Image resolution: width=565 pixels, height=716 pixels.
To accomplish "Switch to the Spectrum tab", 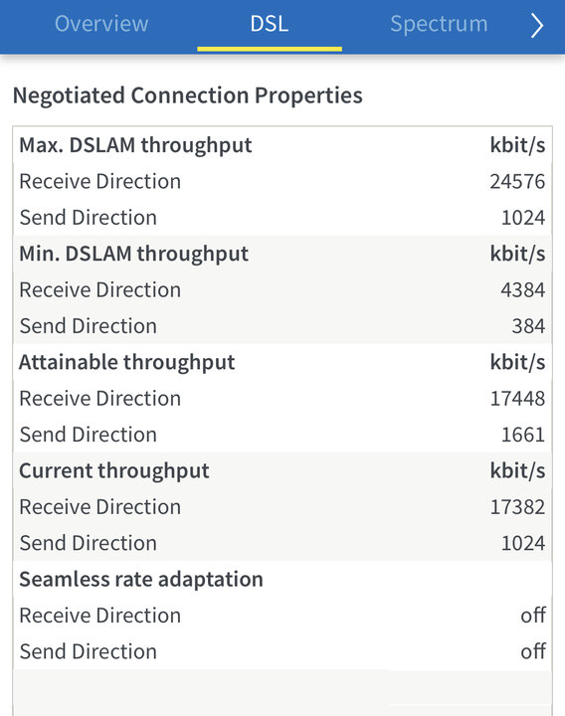I will coord(439,24).
